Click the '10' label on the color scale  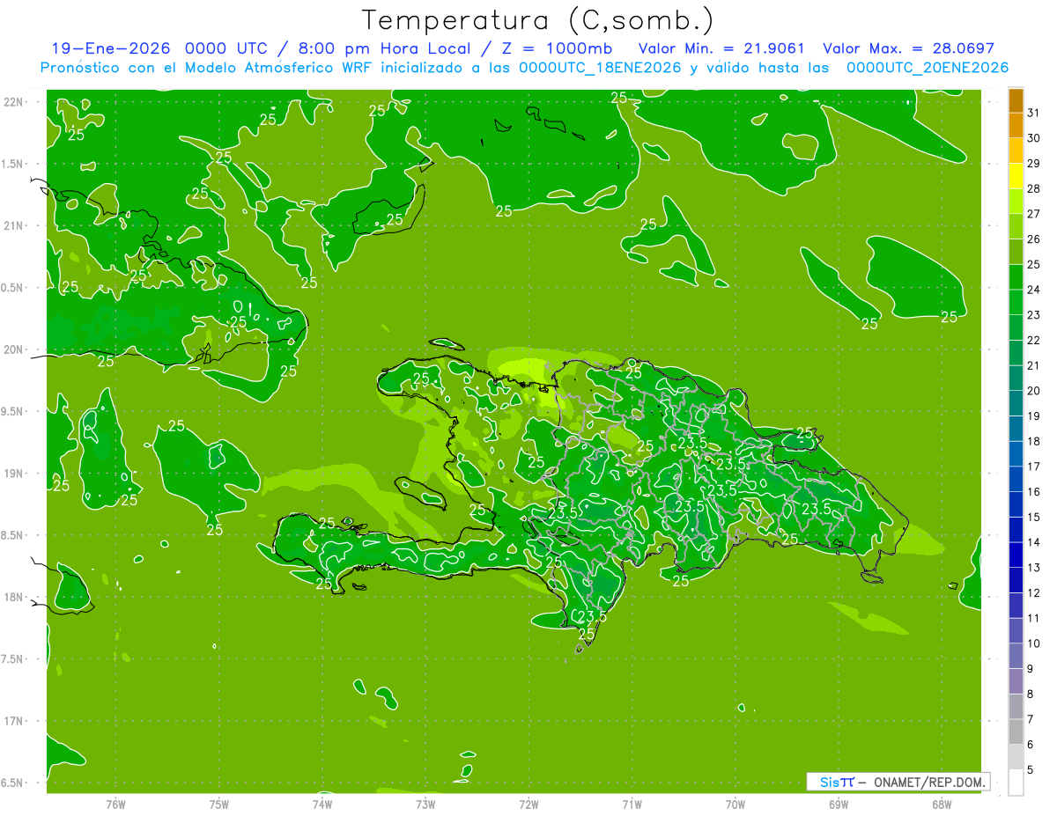pyautogui.click(x=1034, y=643)
